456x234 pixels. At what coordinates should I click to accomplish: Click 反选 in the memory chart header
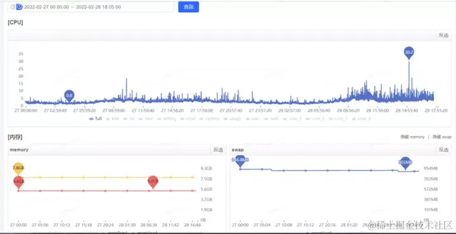pyautogui.click(x=218, y=150)
